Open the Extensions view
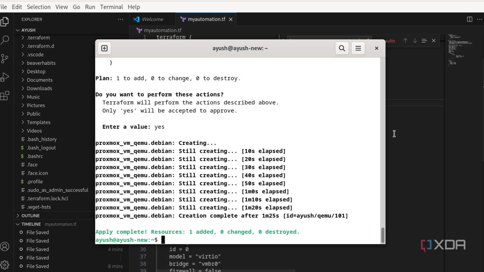The width and height of the screenshot is (484, 272). pyautogui.click(x=5, y=96)
